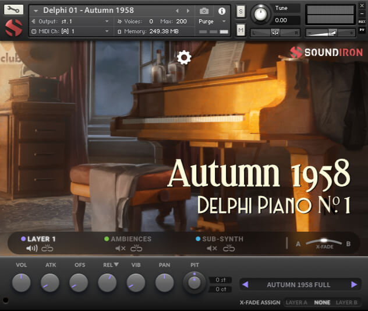Image resolution: width=368 pixels, height=311 pixels.
Task: Click the PIT pitch knob
Action: click(x=194, y=282)
